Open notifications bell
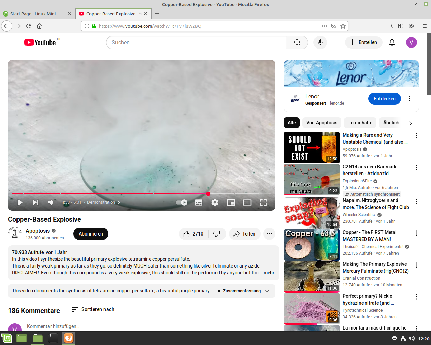This screenshot has width=431, height=345. (392, 42)
